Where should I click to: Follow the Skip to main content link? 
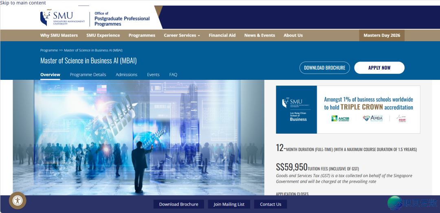click(23, 3)
